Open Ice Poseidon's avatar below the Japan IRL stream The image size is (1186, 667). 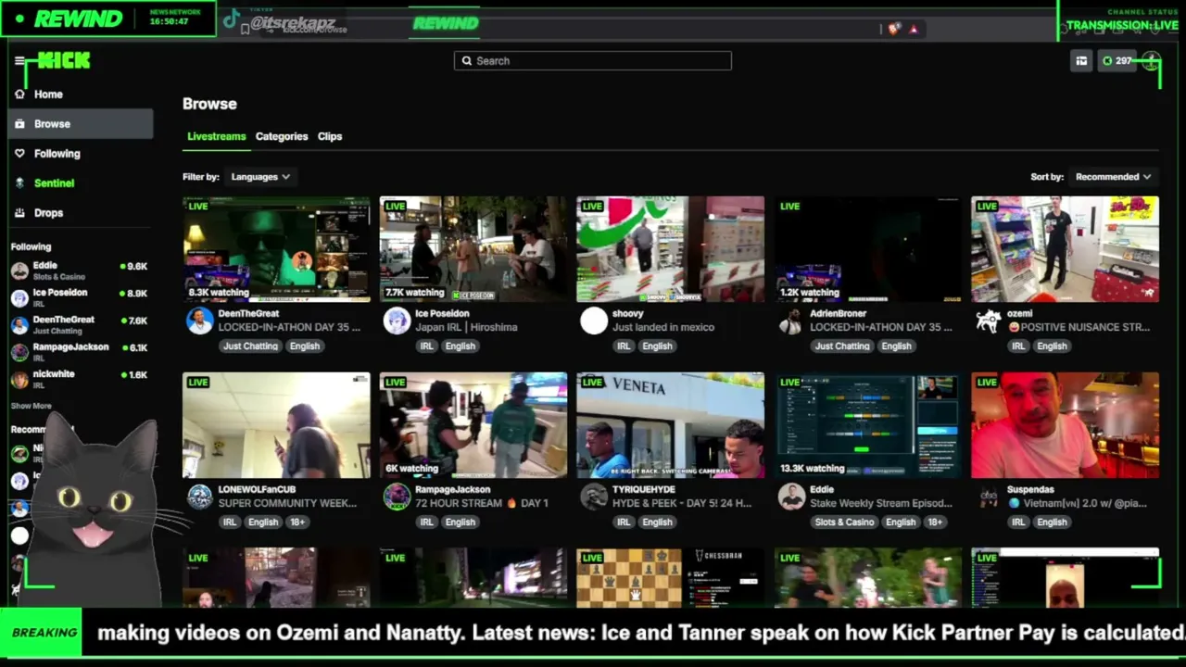[x=397, y=321]
